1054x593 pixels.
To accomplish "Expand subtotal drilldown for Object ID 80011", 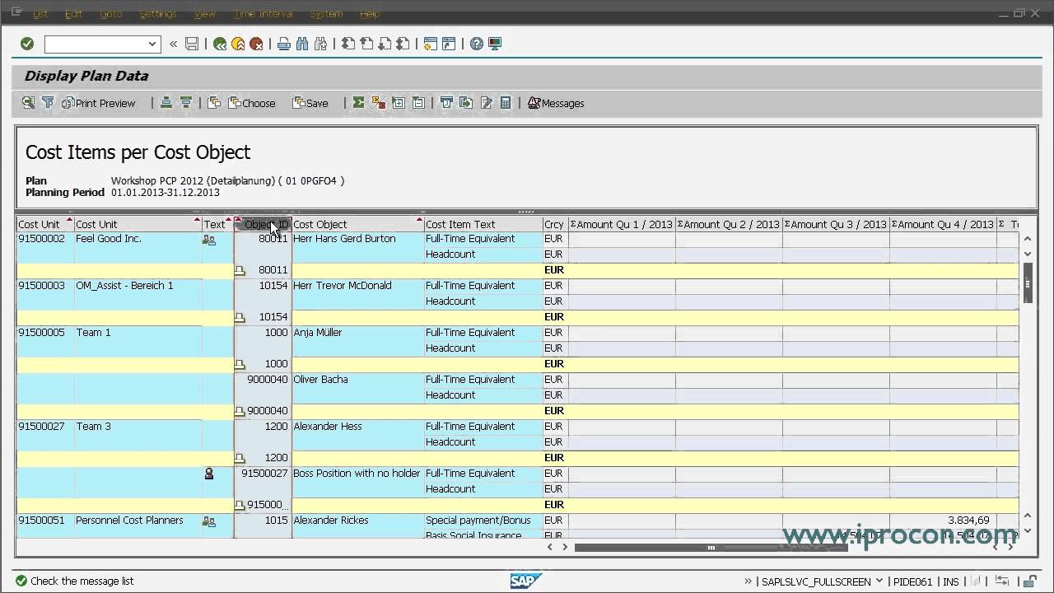I will [x=240, y=270].
